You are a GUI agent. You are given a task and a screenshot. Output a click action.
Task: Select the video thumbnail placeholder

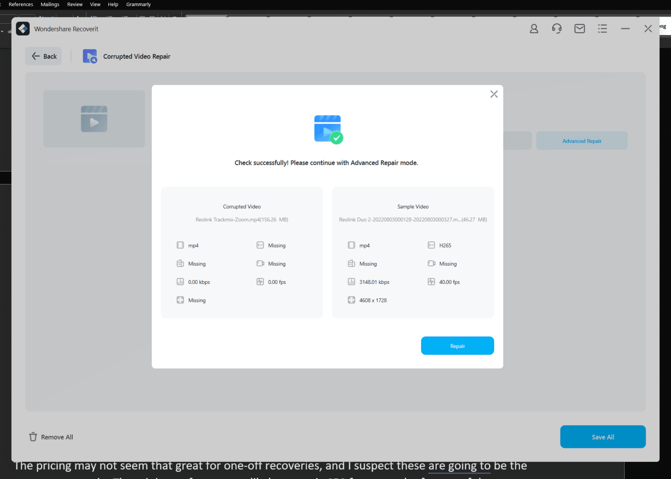(x=94, y=119)
